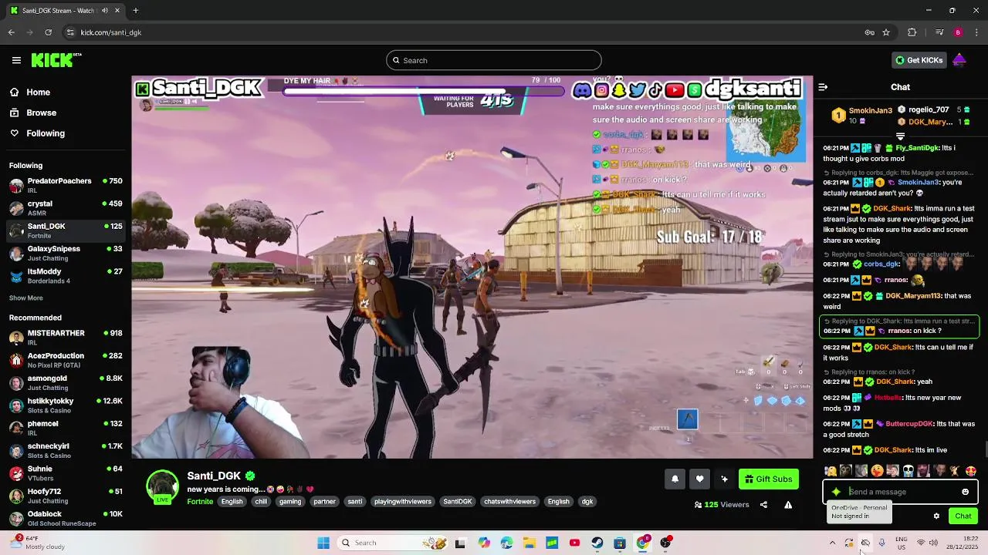Show hidden system tray icons
Viewport: 988px width, 555px height.
[832, 543]
